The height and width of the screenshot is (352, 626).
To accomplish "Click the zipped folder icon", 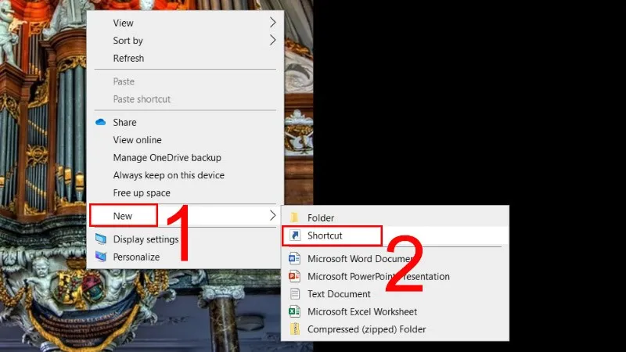I will [295, 329].
